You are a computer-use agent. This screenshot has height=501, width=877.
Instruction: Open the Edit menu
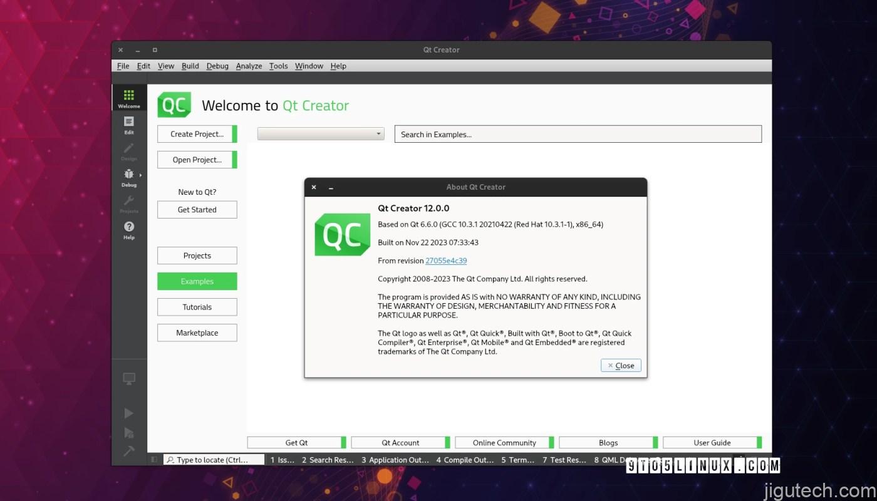143,66
